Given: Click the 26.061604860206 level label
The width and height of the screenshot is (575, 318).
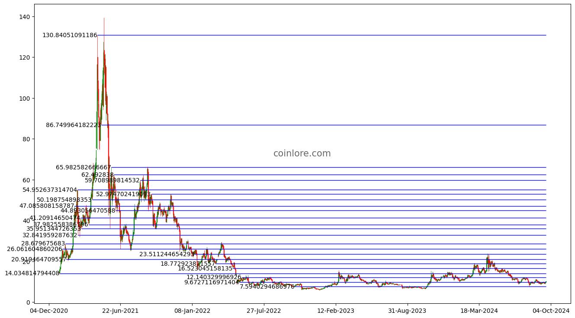Looking at the screenshot, I should pos(35,249).
